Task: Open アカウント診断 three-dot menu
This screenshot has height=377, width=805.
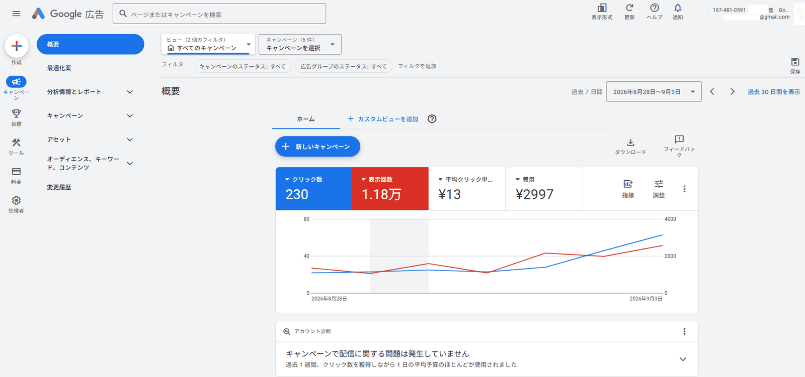Action: [x=684, y=331]
